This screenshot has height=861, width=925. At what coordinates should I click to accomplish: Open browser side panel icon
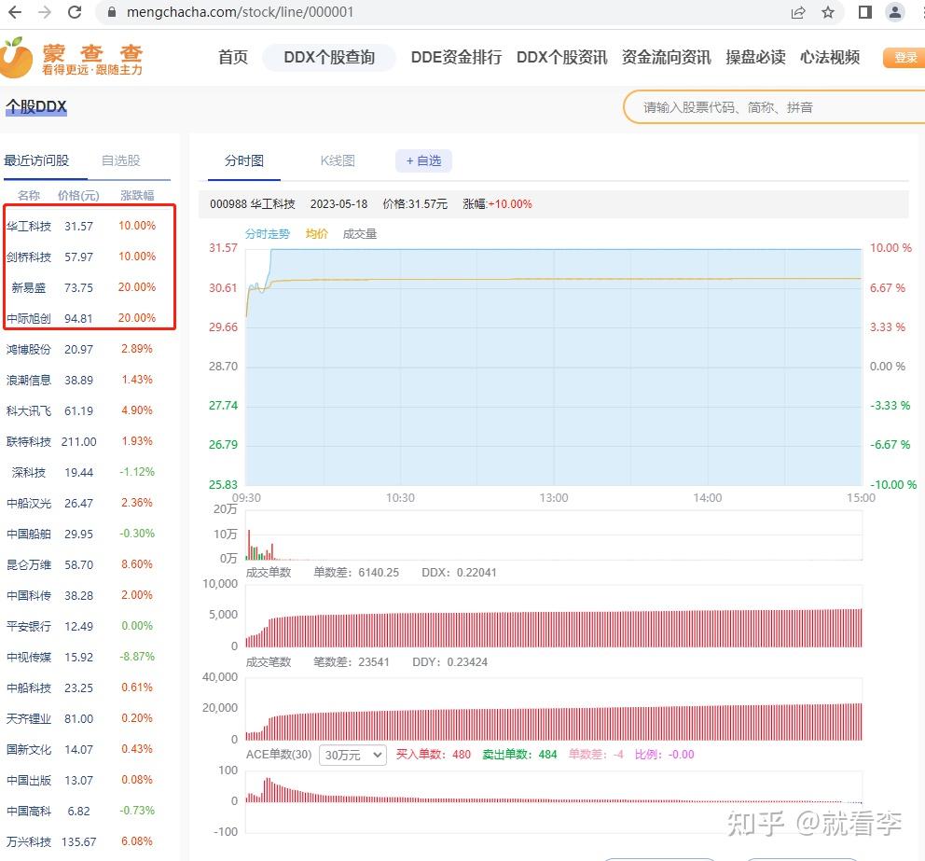coord(864,12)
